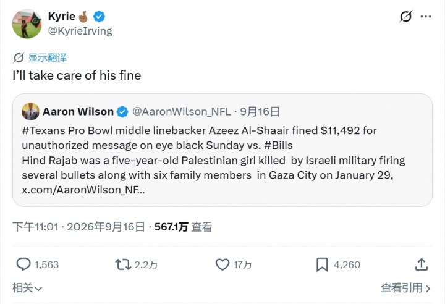Click Aaron Wilson's avatar in quoted post

coord(30,112)
